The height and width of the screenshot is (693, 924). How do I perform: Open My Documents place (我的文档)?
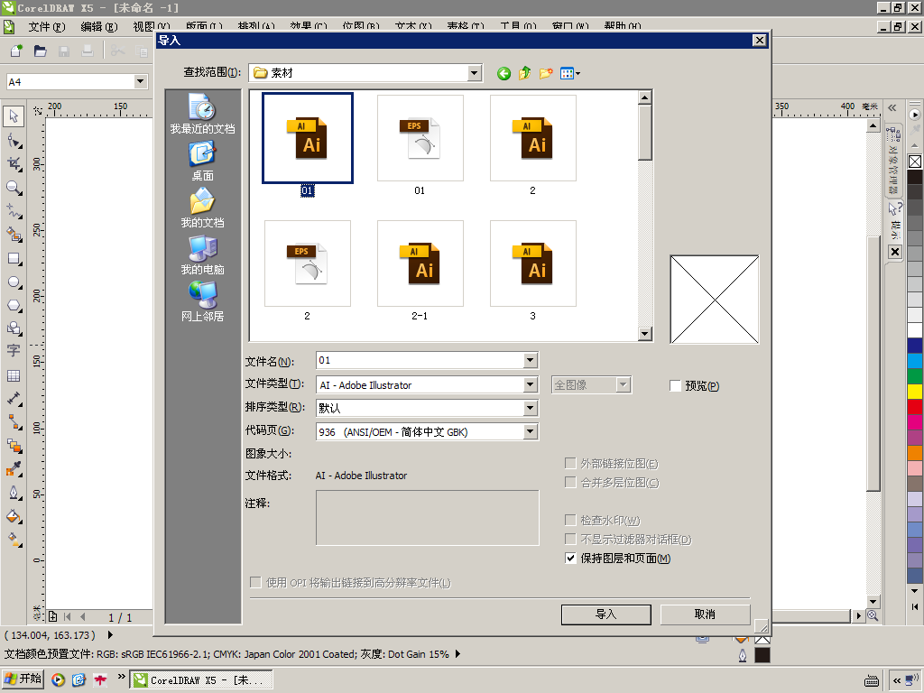point(202,208)
